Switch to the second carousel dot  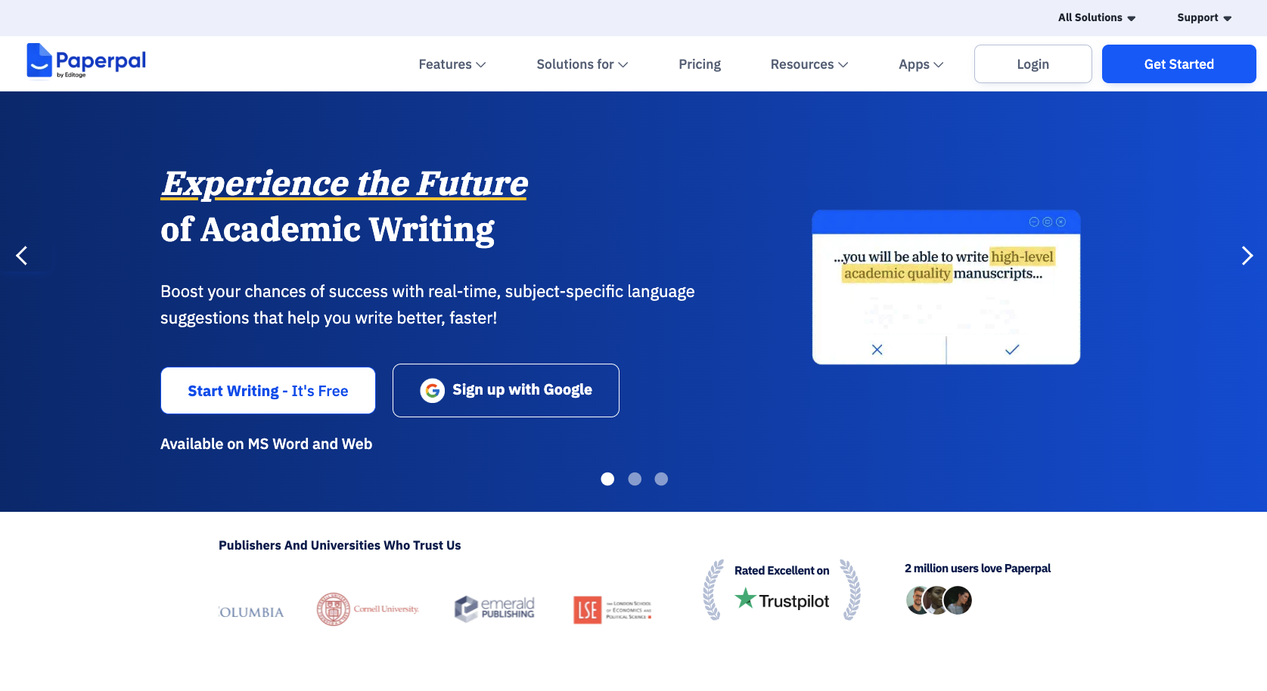(635, 479)
